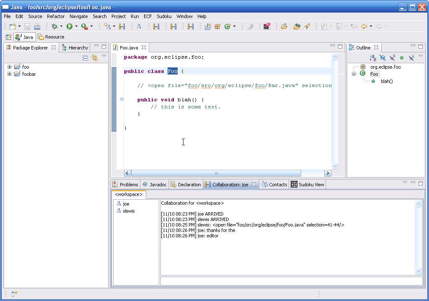Click the status bar fast view icon
The height and width of the screenshot is (301, 429).
pyautogui.click(x=15, y=294)
